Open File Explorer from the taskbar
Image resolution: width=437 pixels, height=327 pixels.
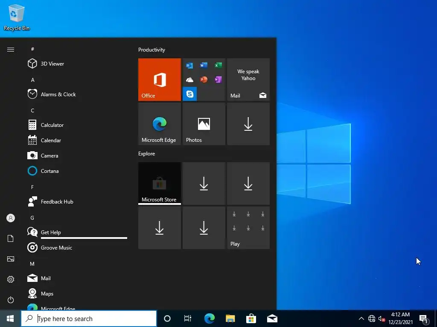230,318
